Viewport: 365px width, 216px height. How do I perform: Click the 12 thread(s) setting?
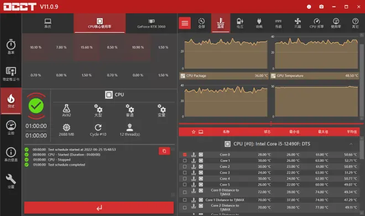click(x=129, y=130)
